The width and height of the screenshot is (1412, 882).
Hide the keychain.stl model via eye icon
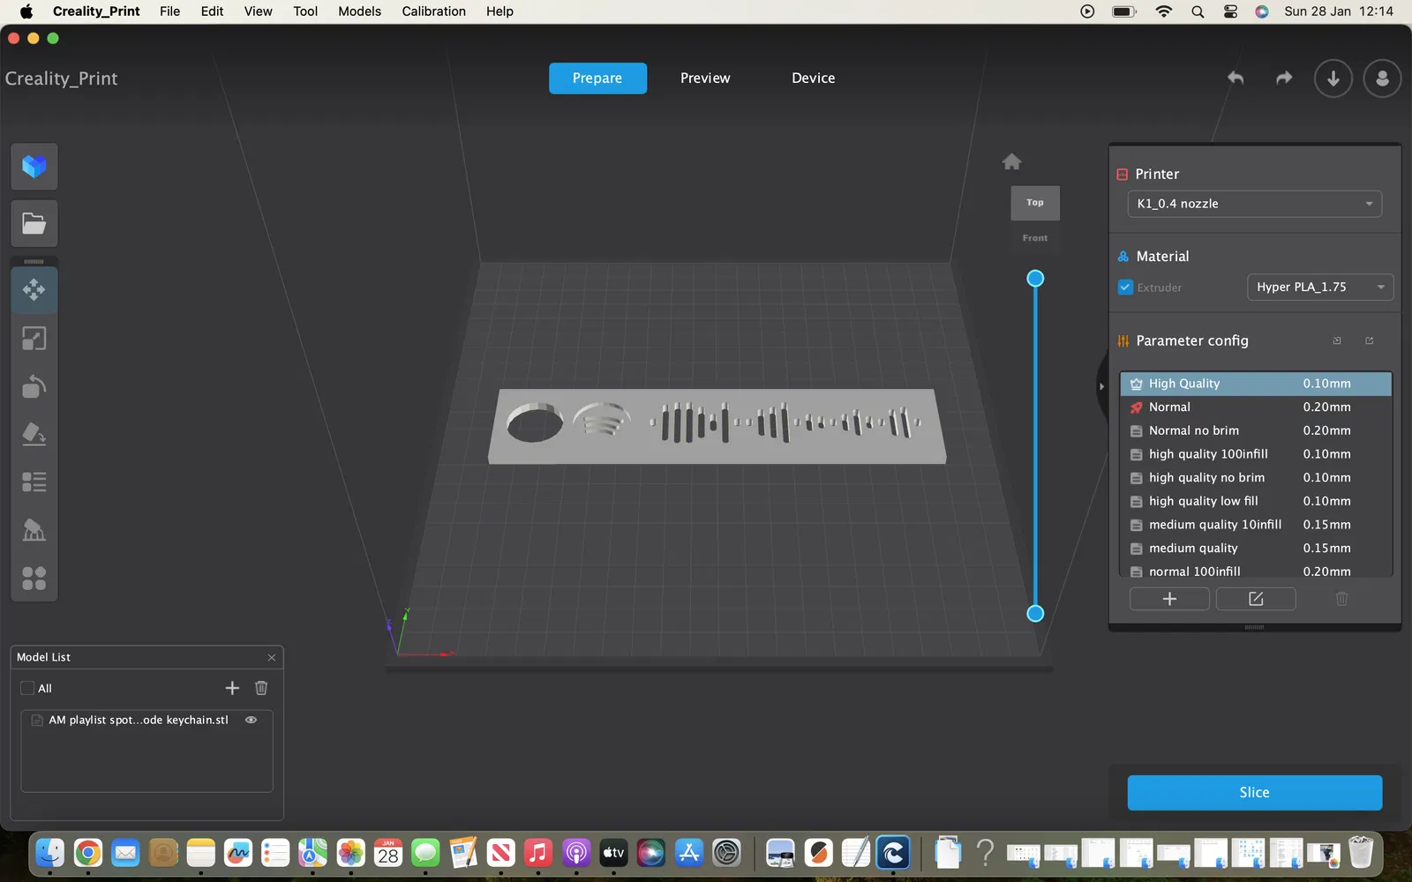(252, 720)
